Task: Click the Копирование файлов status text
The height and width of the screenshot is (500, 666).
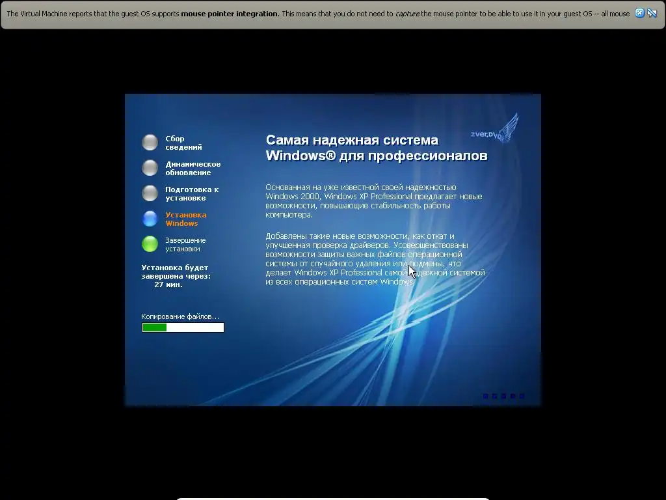Action: click(x=180, y=316)
